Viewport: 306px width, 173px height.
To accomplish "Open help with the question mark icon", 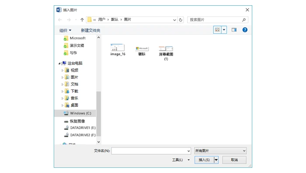I will (x=245, y=30).
